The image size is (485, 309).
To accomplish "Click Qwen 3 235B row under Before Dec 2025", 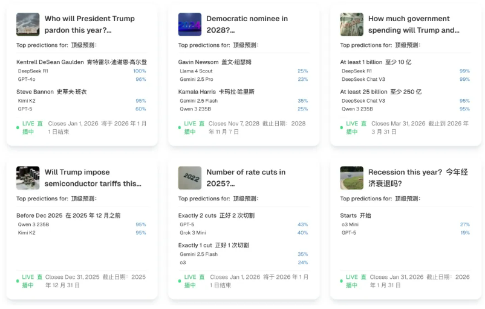I will click(x=82, y=225).
